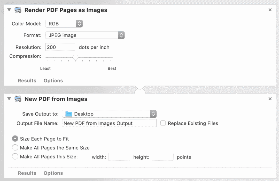
Task: Collapse the Render PDF Pages as Images action
Action: 9,10
